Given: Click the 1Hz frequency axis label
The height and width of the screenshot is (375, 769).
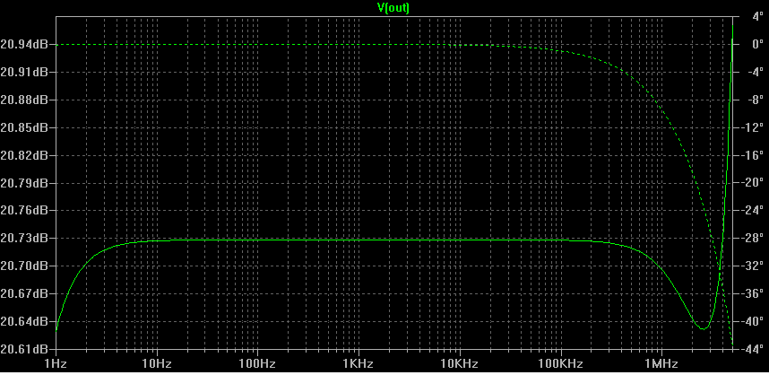Looking at the screenshot, I should 56,363.
